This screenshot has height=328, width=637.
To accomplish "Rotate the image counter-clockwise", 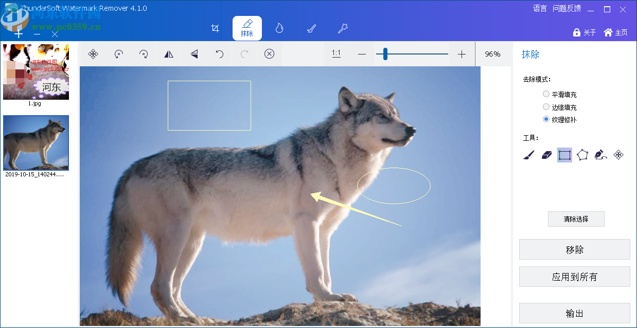I will coord(118,54).
